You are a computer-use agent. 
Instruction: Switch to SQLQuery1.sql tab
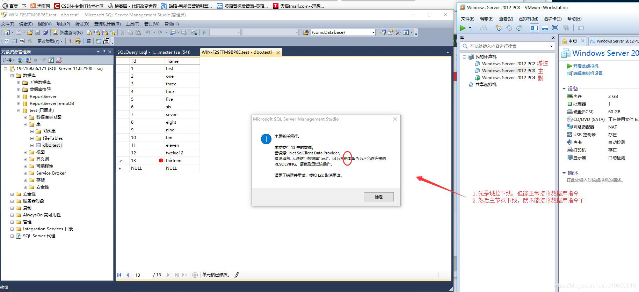[x=154, y=52]
